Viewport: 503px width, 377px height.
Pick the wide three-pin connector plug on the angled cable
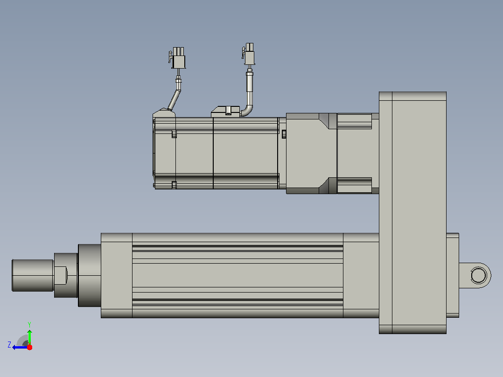tap(178, 58)
